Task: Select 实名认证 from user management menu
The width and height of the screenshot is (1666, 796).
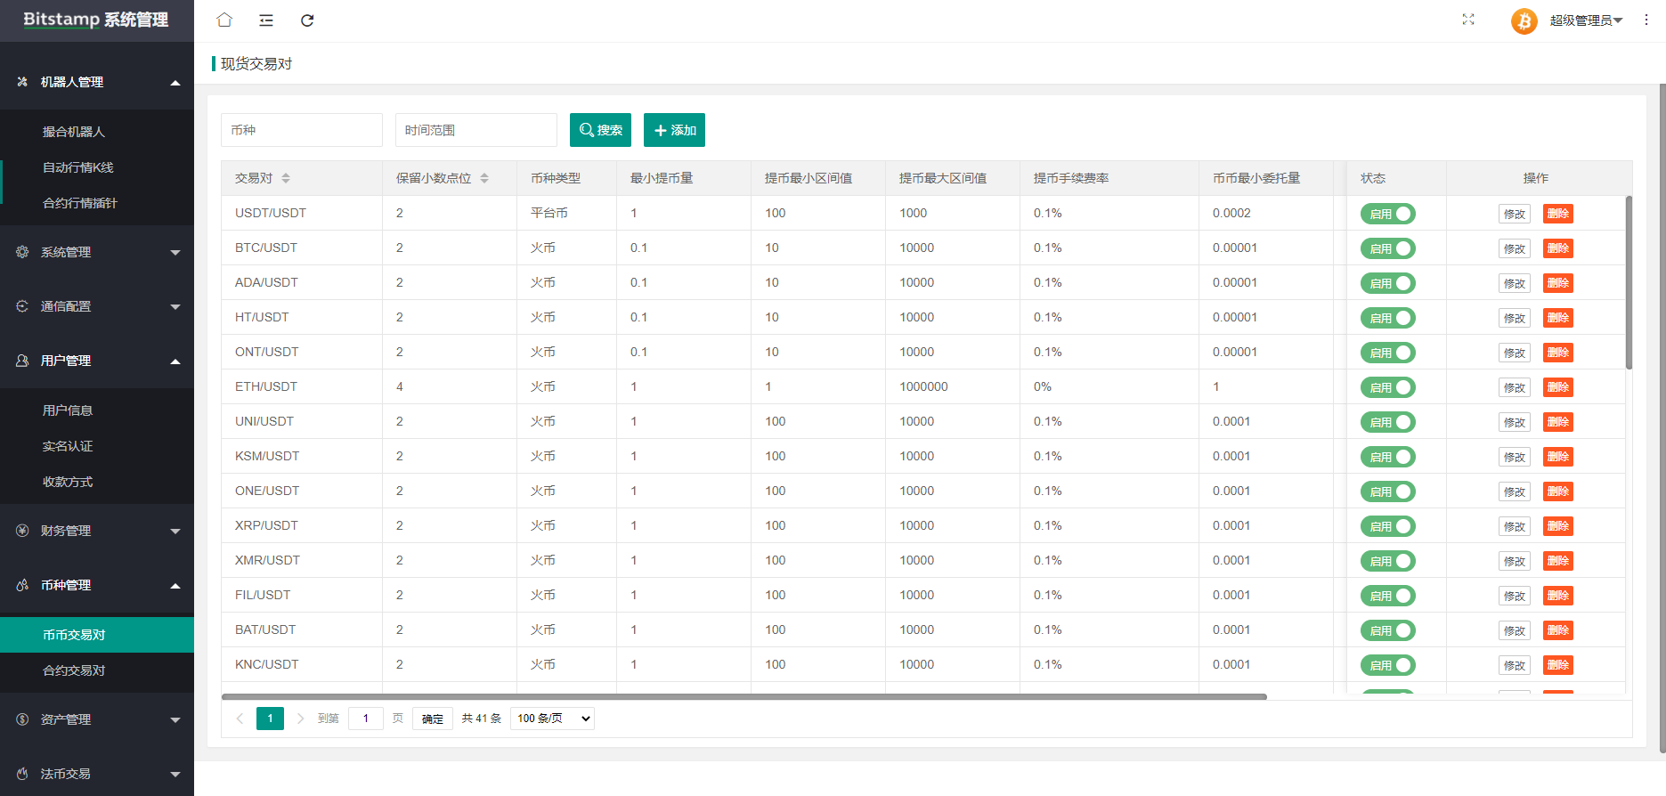Action: 68,446
